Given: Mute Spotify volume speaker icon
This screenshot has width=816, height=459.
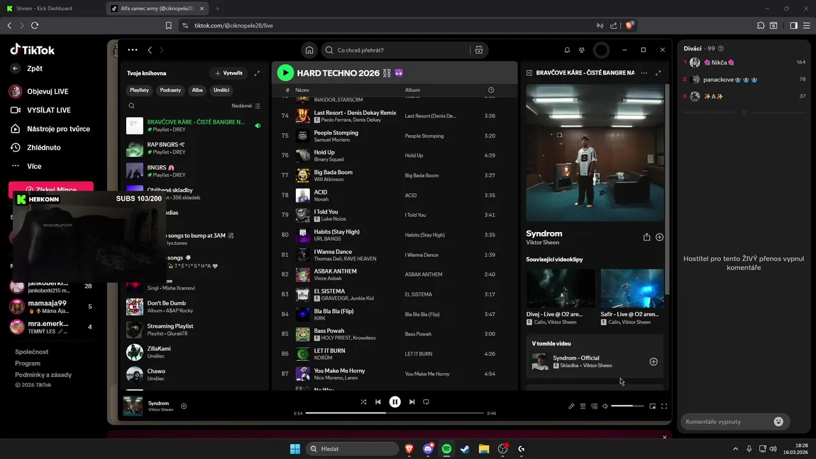Looking at the screenshot, I should point(605,406).
